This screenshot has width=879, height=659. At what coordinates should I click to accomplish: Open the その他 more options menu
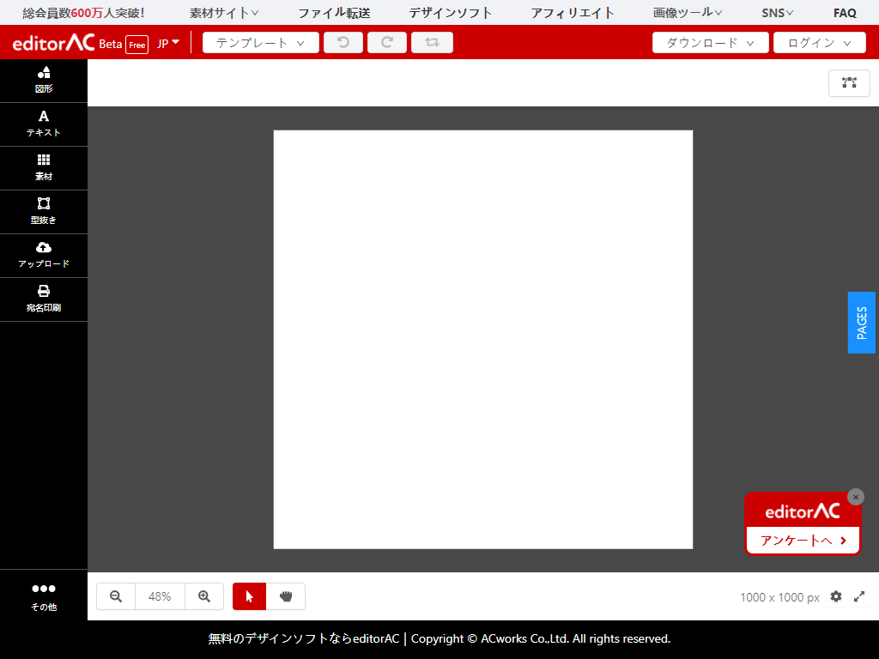pos(44,596)
